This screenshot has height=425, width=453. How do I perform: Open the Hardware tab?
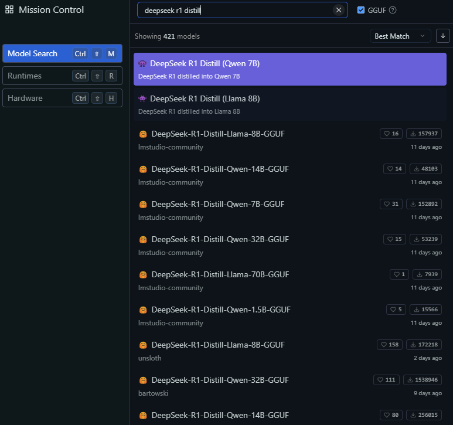(x=62, y=98)
